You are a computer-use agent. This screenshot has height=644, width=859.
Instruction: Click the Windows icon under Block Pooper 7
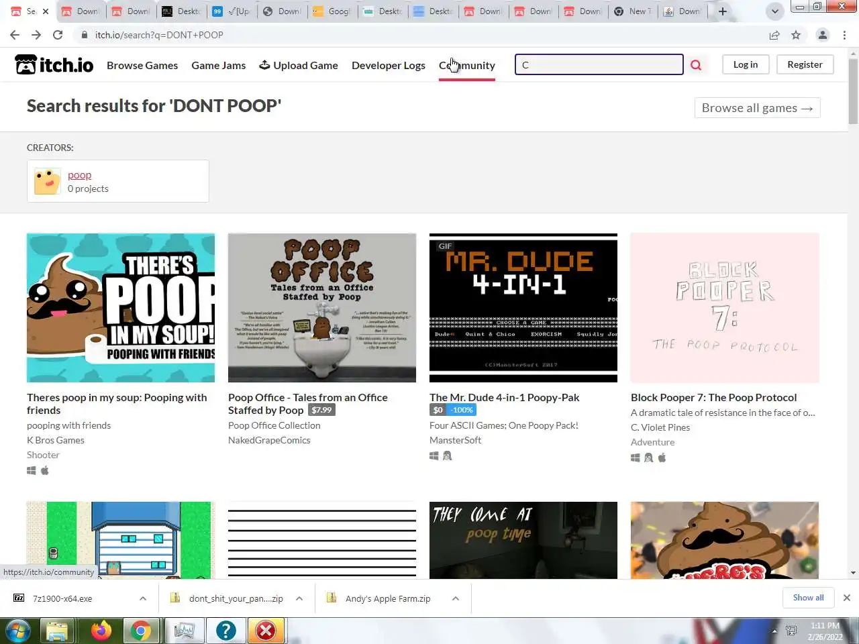[x=636, y=458]
